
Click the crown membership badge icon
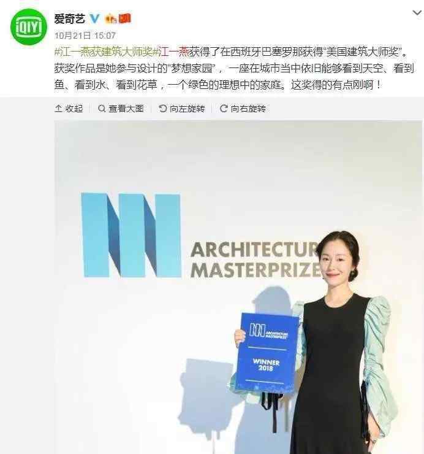point(111,19)
